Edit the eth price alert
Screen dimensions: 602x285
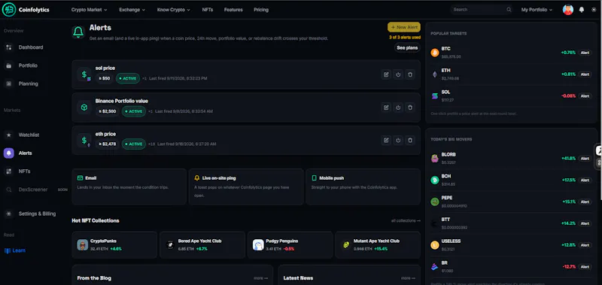pos(386,141)
